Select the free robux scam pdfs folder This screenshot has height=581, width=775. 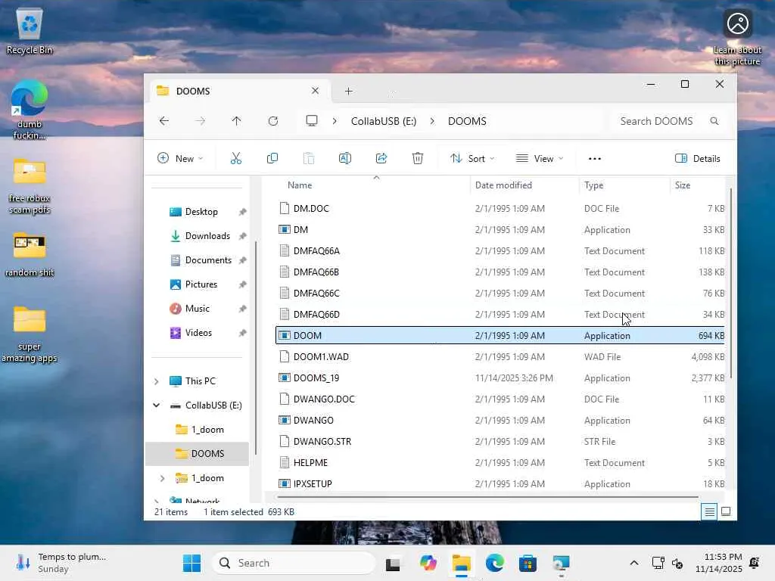tap(30, 186)
